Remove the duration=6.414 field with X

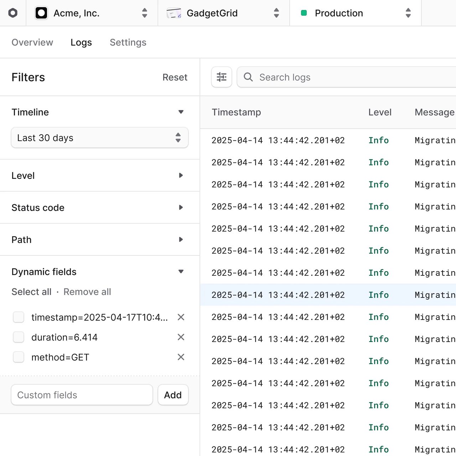tap(181, 337)
